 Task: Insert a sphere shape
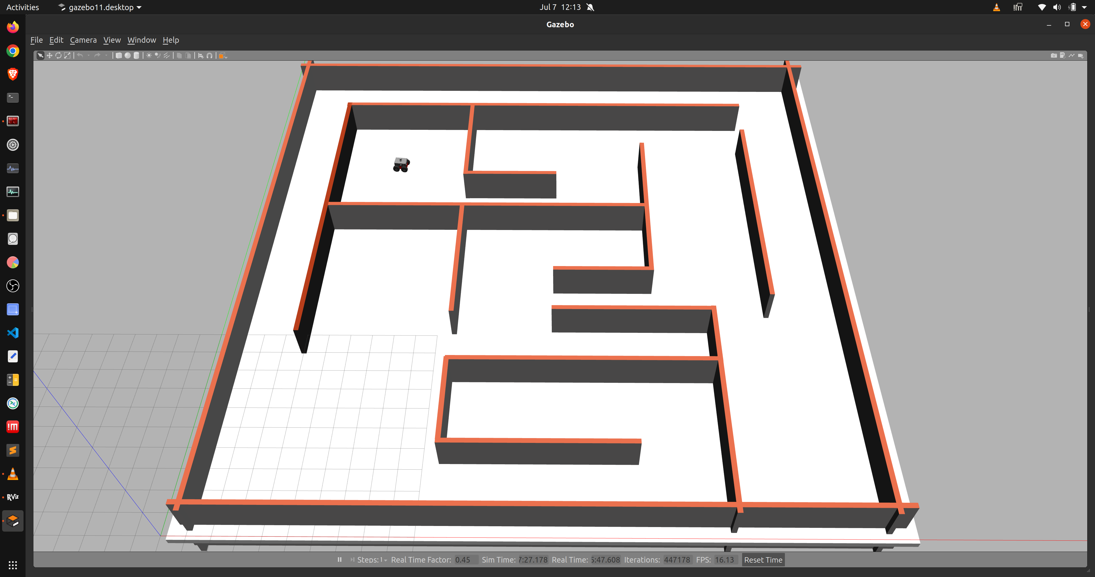click(x=128, y=56)
